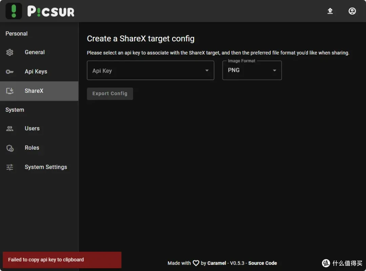366x271 pixels.
Task: Dismiss the Failed to copy api key notification
Action: pyautogui.click(x=62, y=260)
